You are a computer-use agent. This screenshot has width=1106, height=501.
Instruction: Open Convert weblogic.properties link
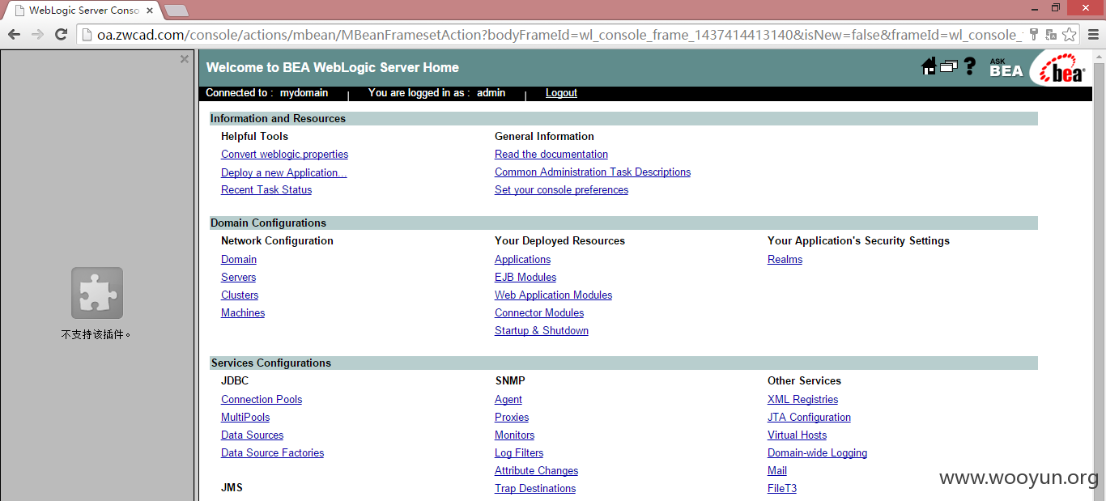coord(284,154)
